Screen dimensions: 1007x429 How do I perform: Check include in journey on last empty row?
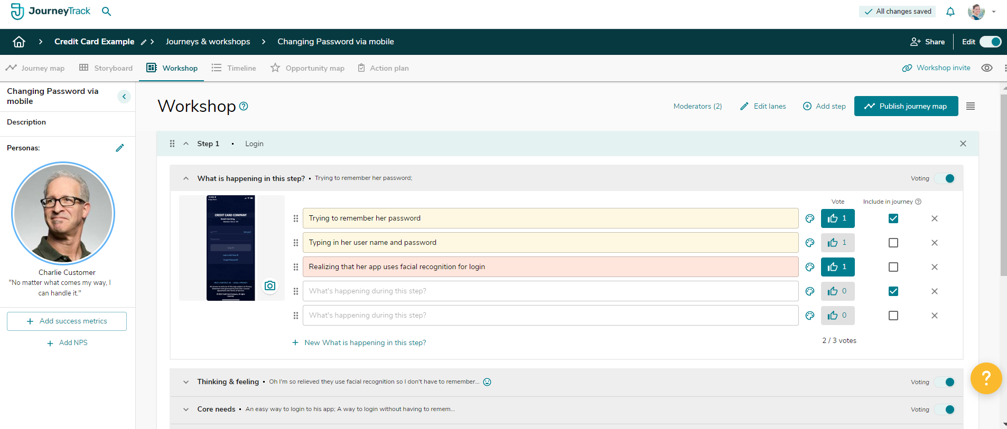coord(893,316)
